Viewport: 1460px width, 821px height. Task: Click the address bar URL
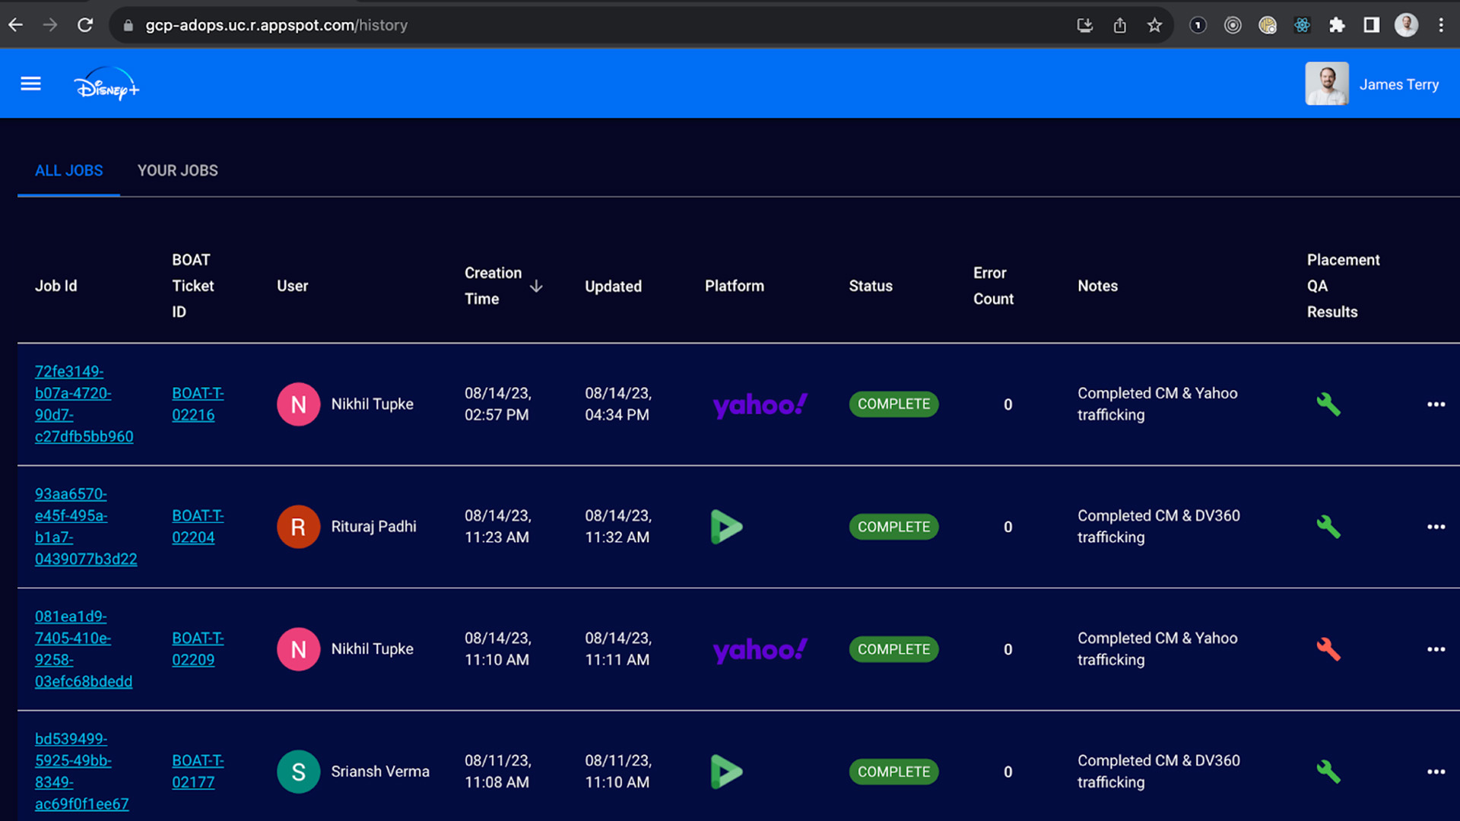tap(277, 25)
